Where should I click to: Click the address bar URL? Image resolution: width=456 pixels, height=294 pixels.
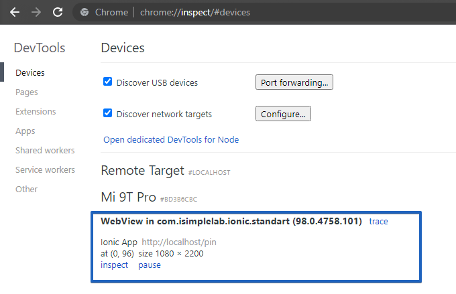pyautogui.click(x=195, y=12)
